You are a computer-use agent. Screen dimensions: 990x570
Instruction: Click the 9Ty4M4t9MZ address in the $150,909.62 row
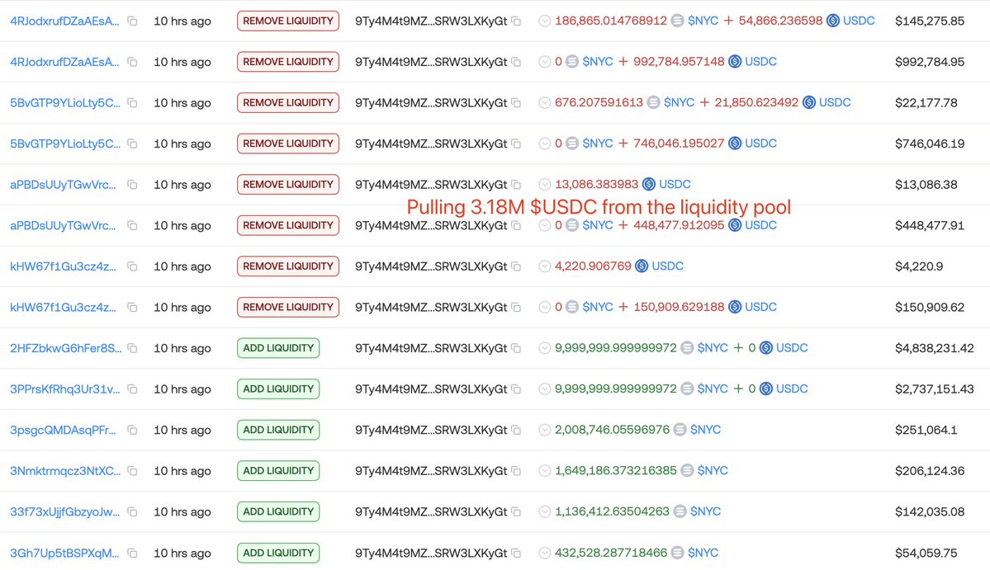[x=430, y=307]
